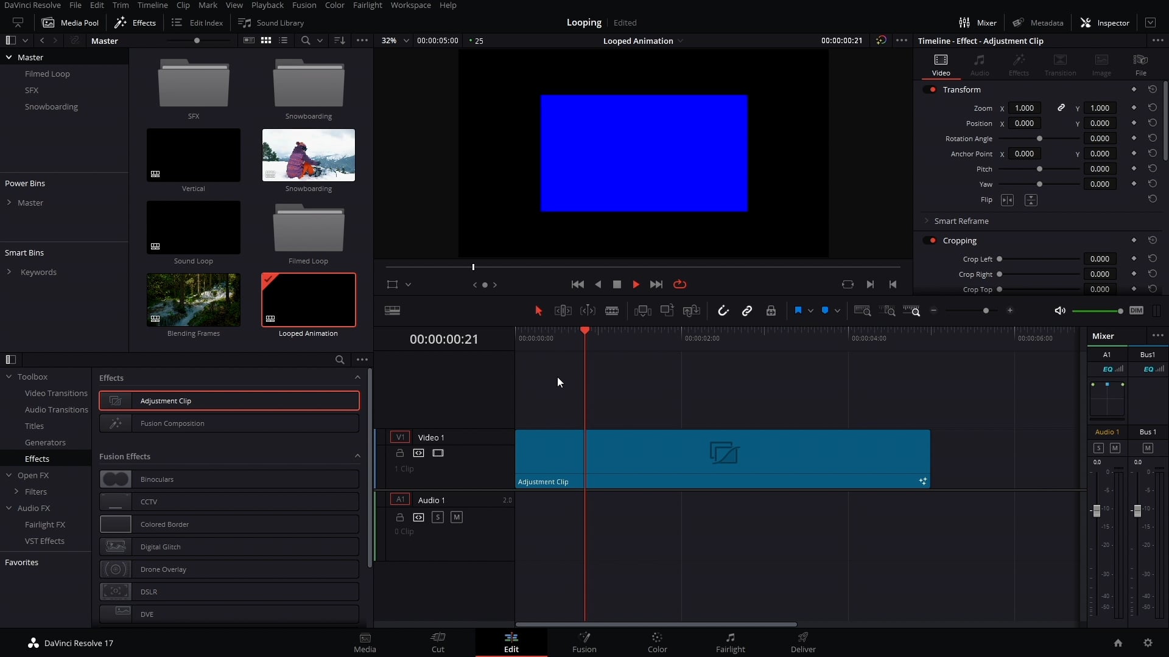Viewport: 1169px width, 657px height.
Task: Click the Insert Clip icon
Action: click(x=642, y=310)
